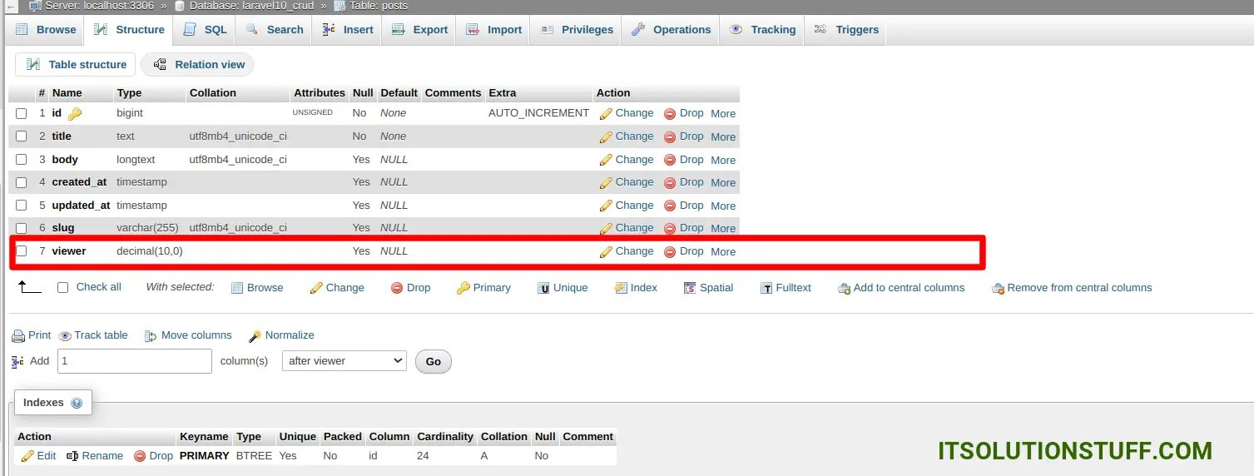The image size is (1254, 476).
Task: Click the red Drop icon for slug row
Action: click(x=670, y=229)
